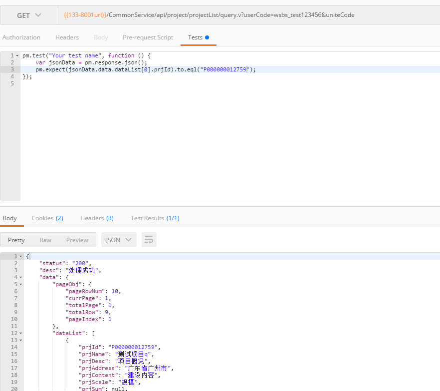The width and height of the screenshot is (440, 391).
Task: Click the "desc": "处理成功" line
Action: (x=70, y=270)
